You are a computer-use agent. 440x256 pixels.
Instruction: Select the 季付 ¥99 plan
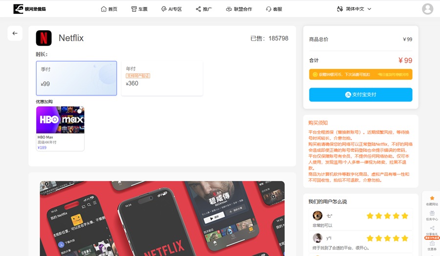coord(76,78)
